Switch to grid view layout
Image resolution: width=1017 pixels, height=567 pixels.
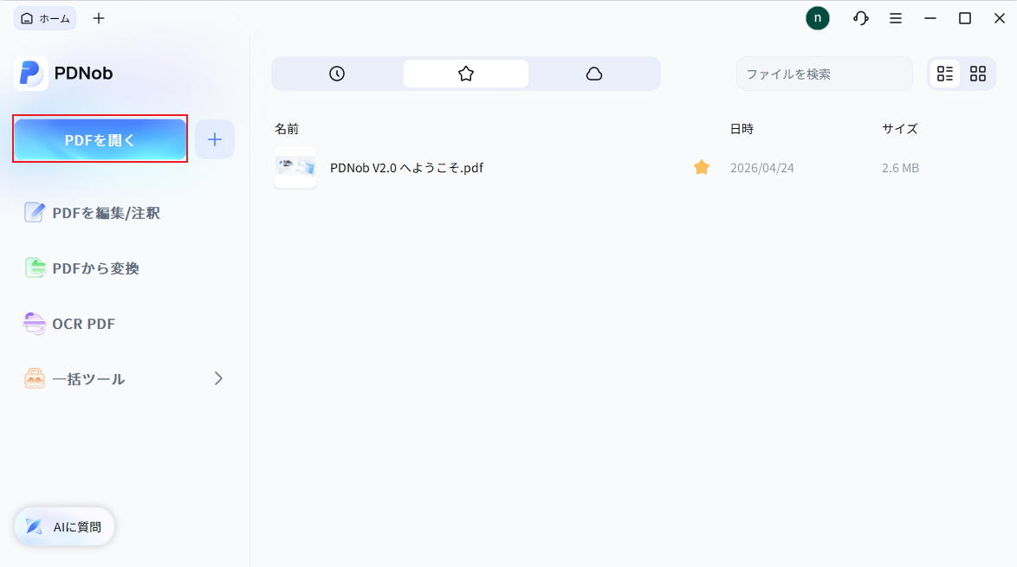(978, 74)
